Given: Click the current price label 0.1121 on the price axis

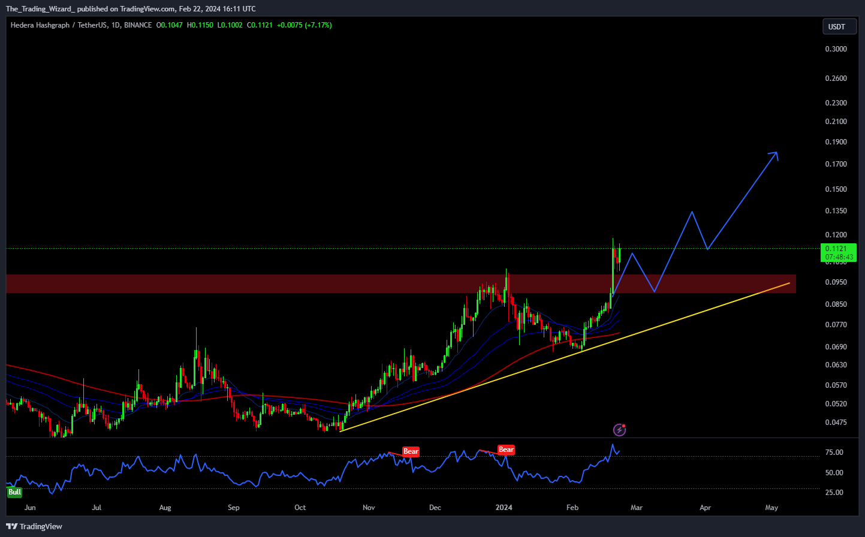Looking at the screenshot, I should coord(838,252).
